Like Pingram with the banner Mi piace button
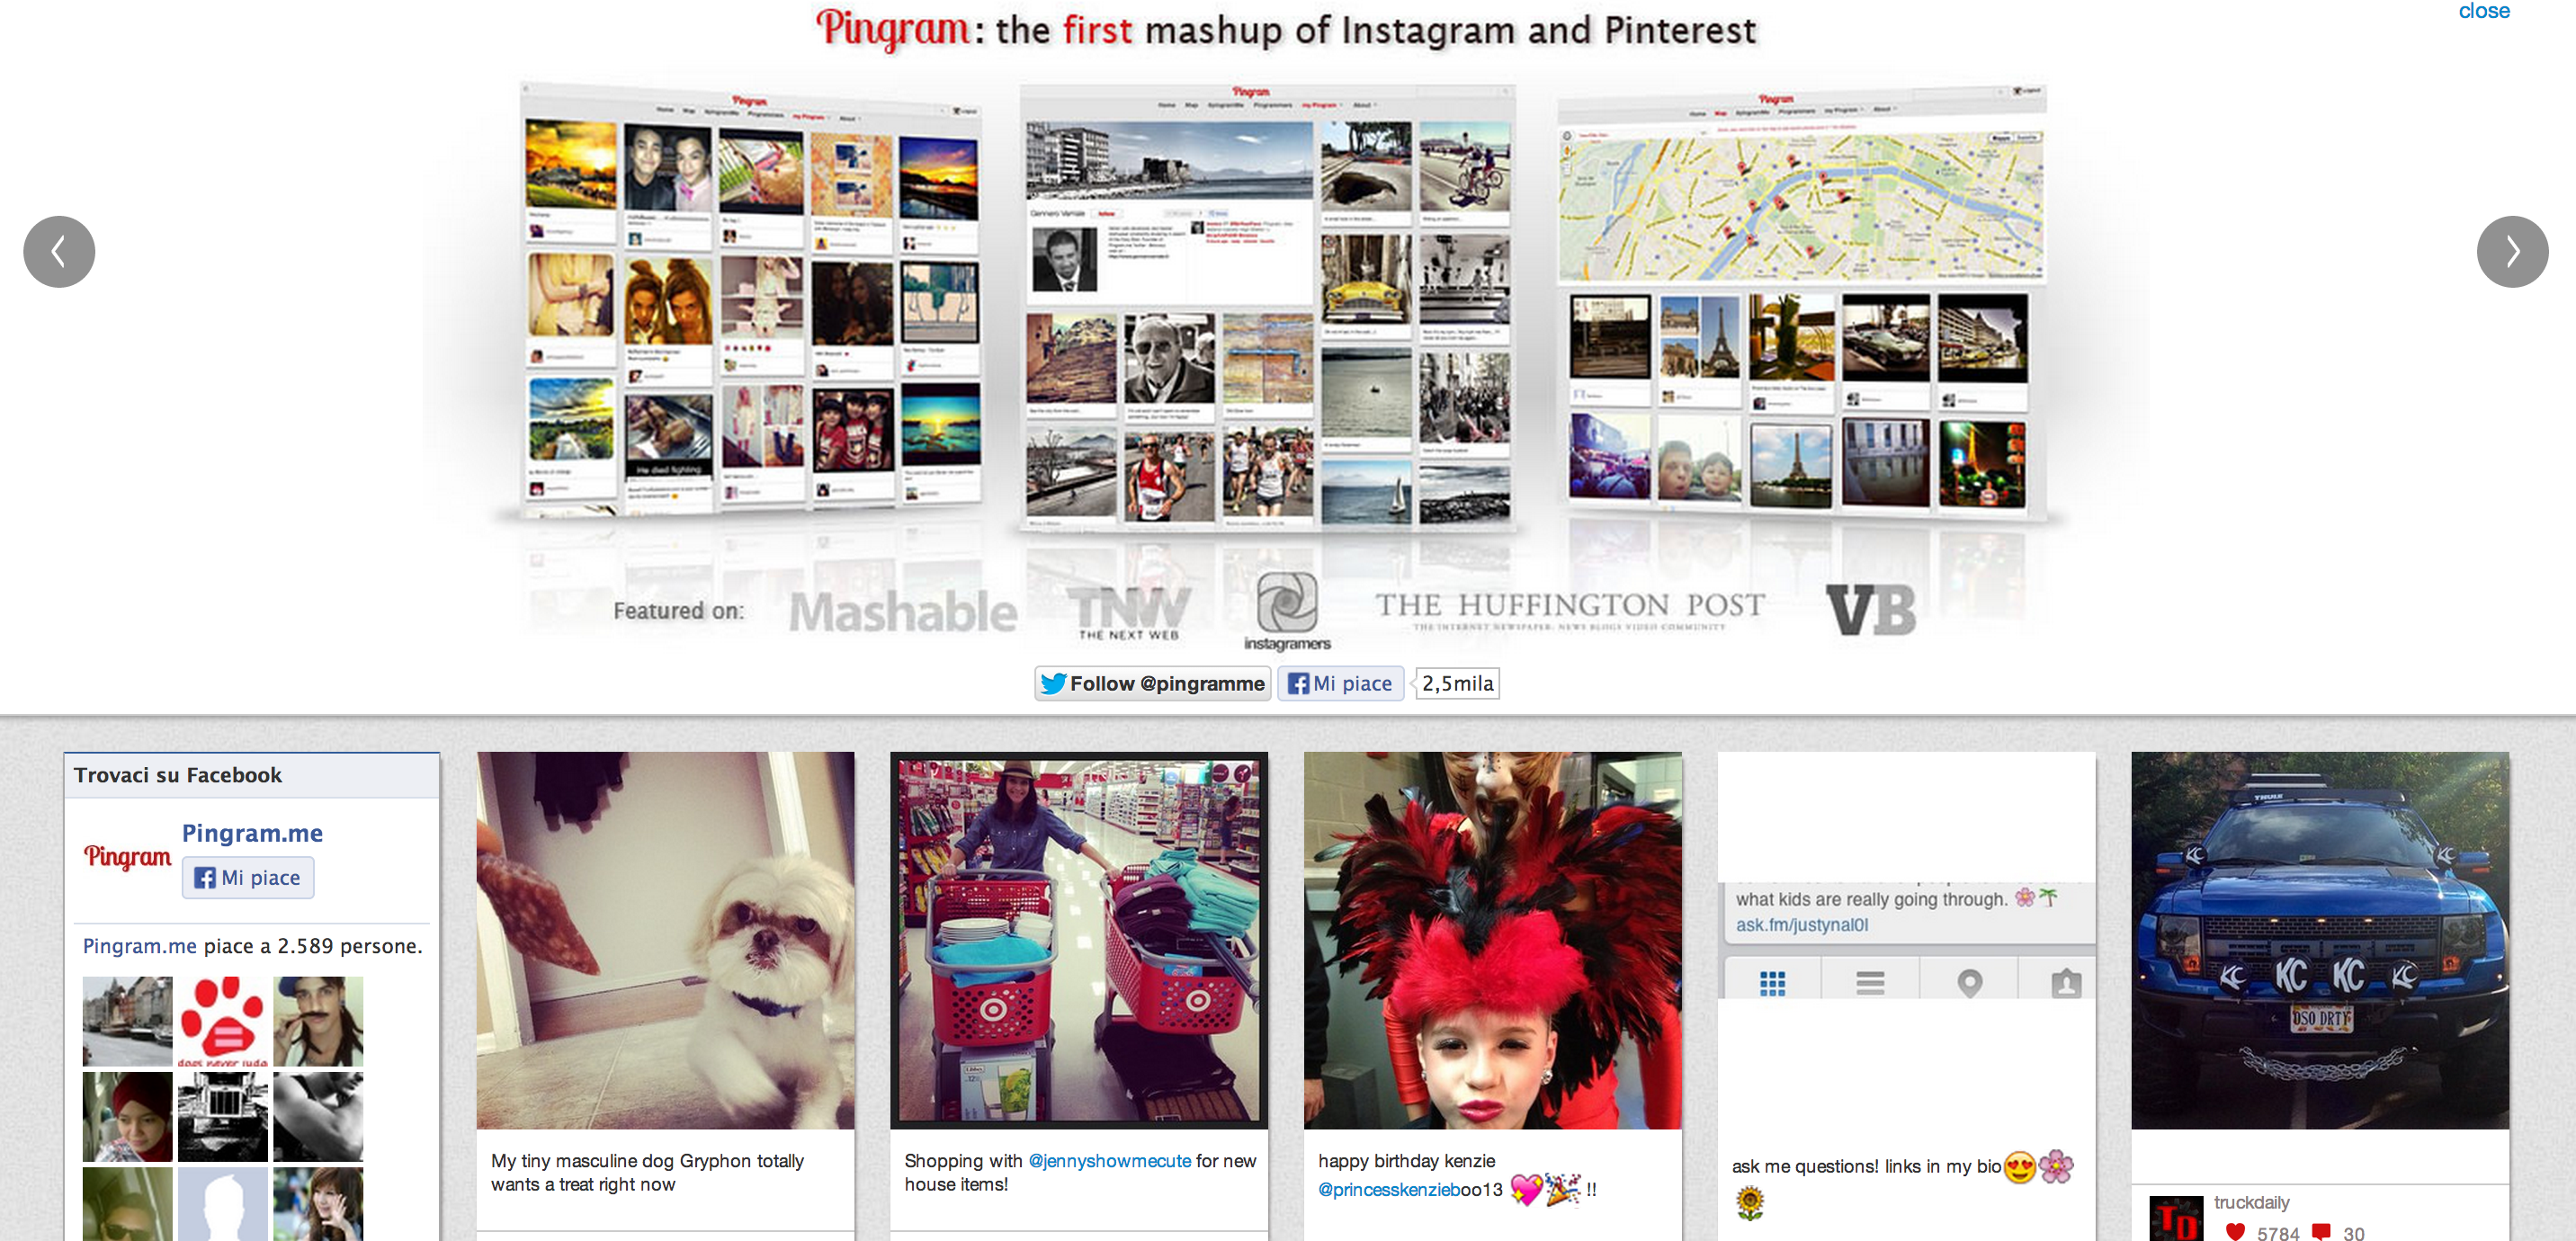Image resolution: width=2576 pixels, height=1241 pixels. coord(1340,683)
